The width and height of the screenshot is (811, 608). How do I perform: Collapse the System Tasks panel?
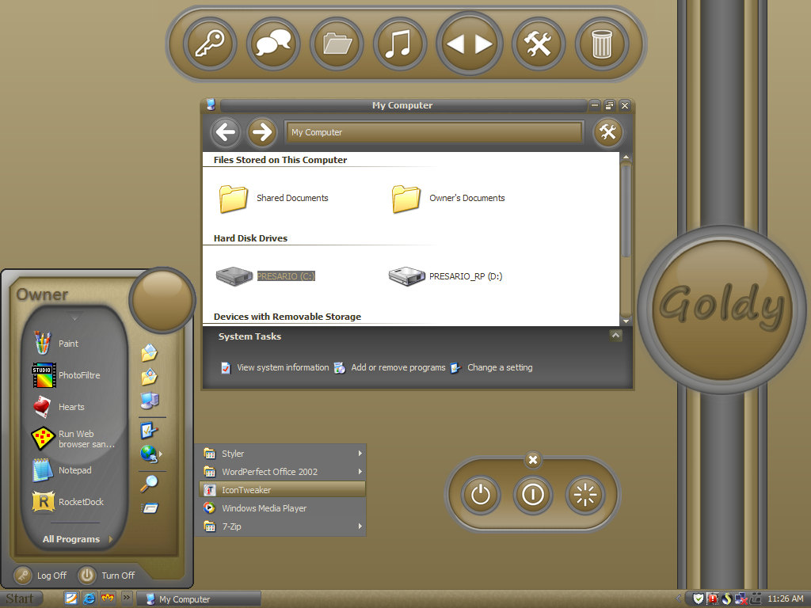click(615, 336)
